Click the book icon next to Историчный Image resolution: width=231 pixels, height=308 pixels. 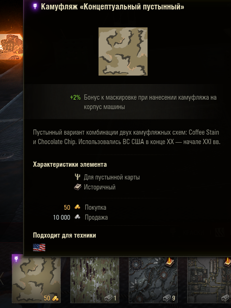tap(78, 187)
